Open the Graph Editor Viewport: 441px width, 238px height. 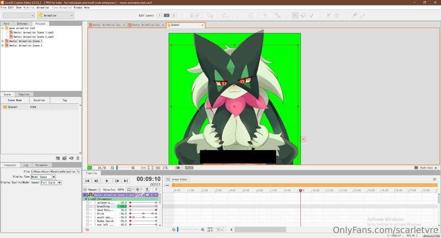point(177,179)
